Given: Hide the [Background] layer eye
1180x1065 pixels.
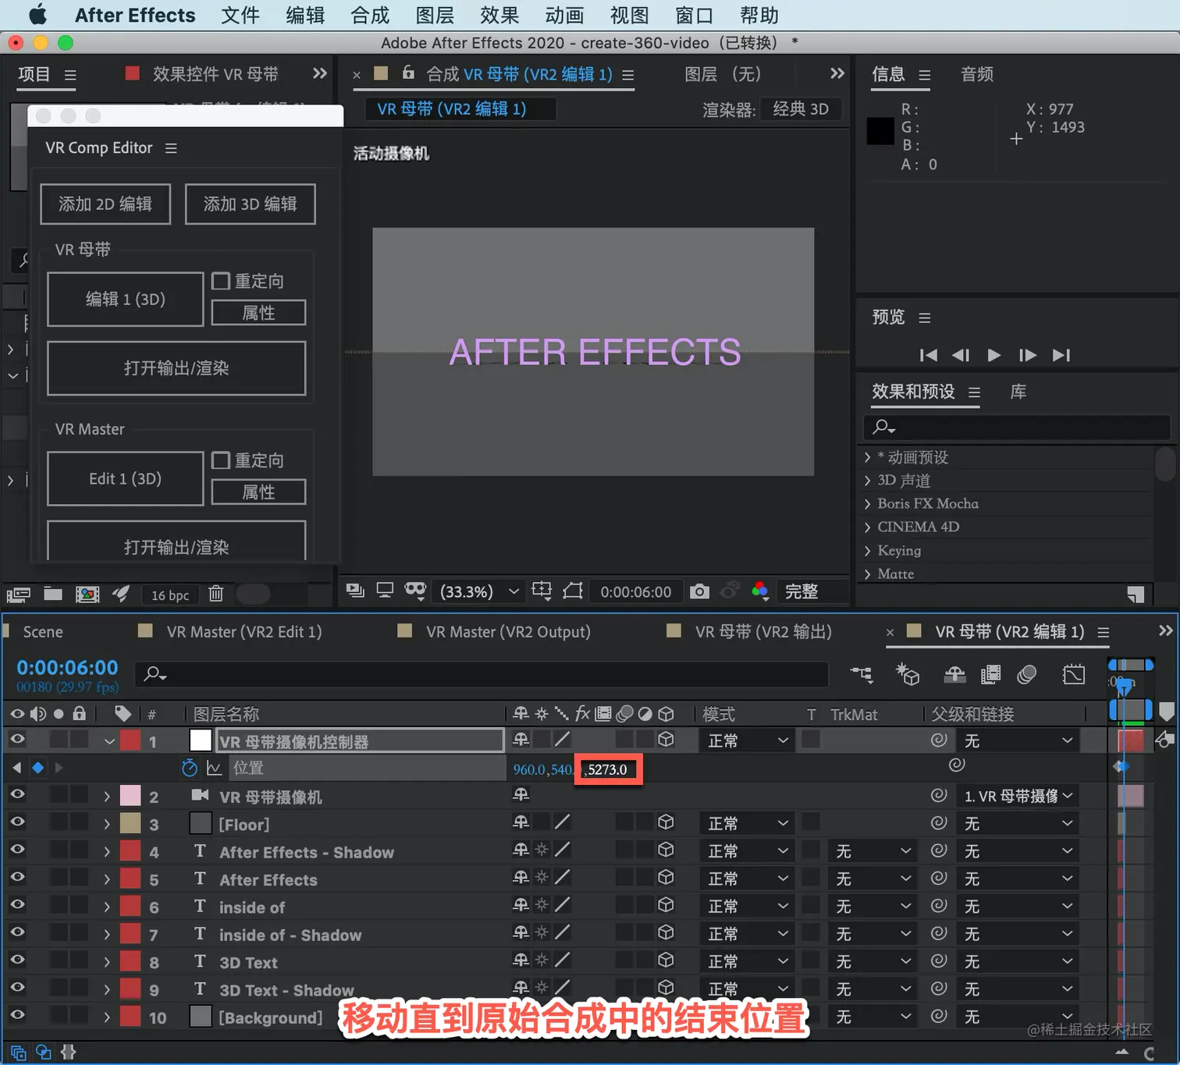Looking at the screenshot, I should coord(17,1015).
